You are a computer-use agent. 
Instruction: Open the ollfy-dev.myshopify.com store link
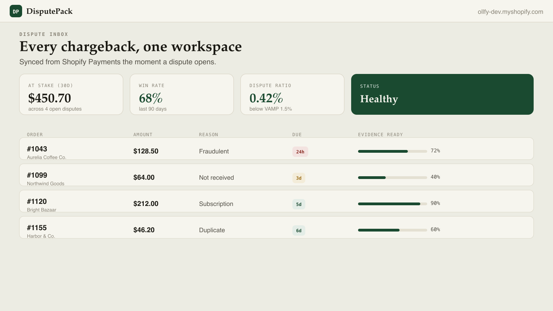tap(510, 12)
